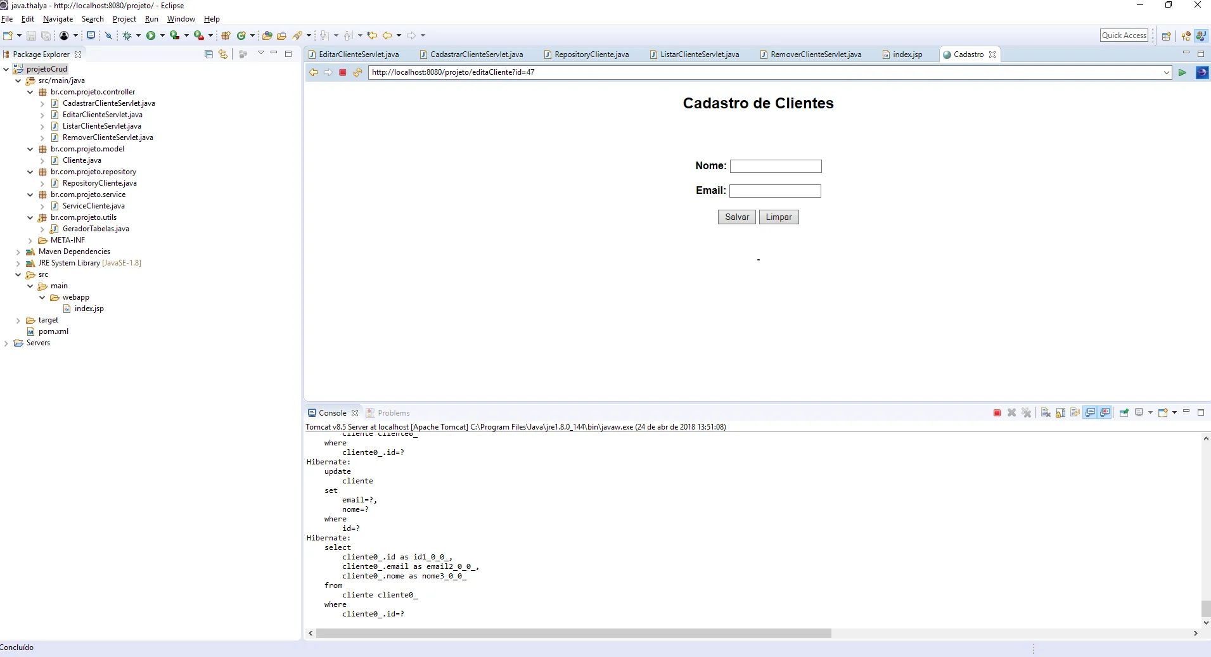The height and width of the screenshot is (657, 1211).
Task: Toggle Scroll Lock in the Console
Action: tap(1060, 413)
